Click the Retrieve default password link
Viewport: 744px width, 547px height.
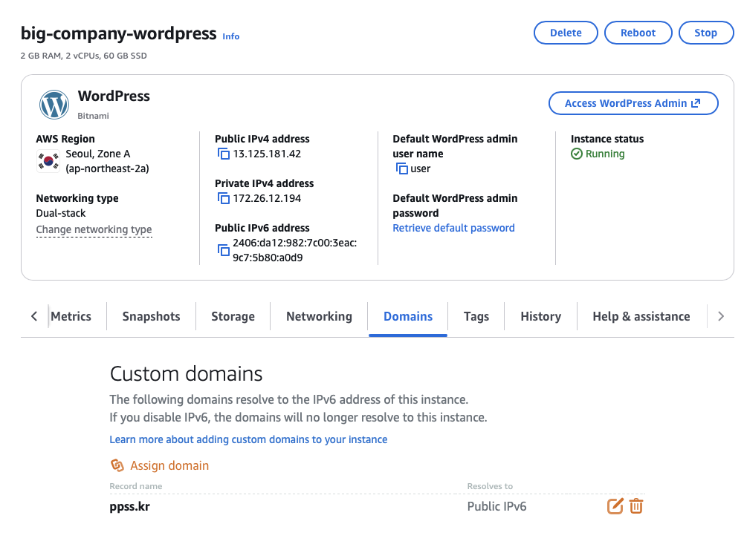(x=453, y=228)
